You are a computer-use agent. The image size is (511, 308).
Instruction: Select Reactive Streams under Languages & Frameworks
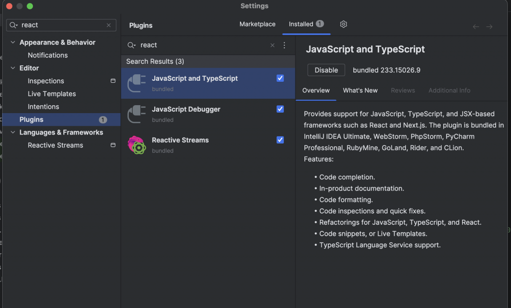click(x=55, y=145)
